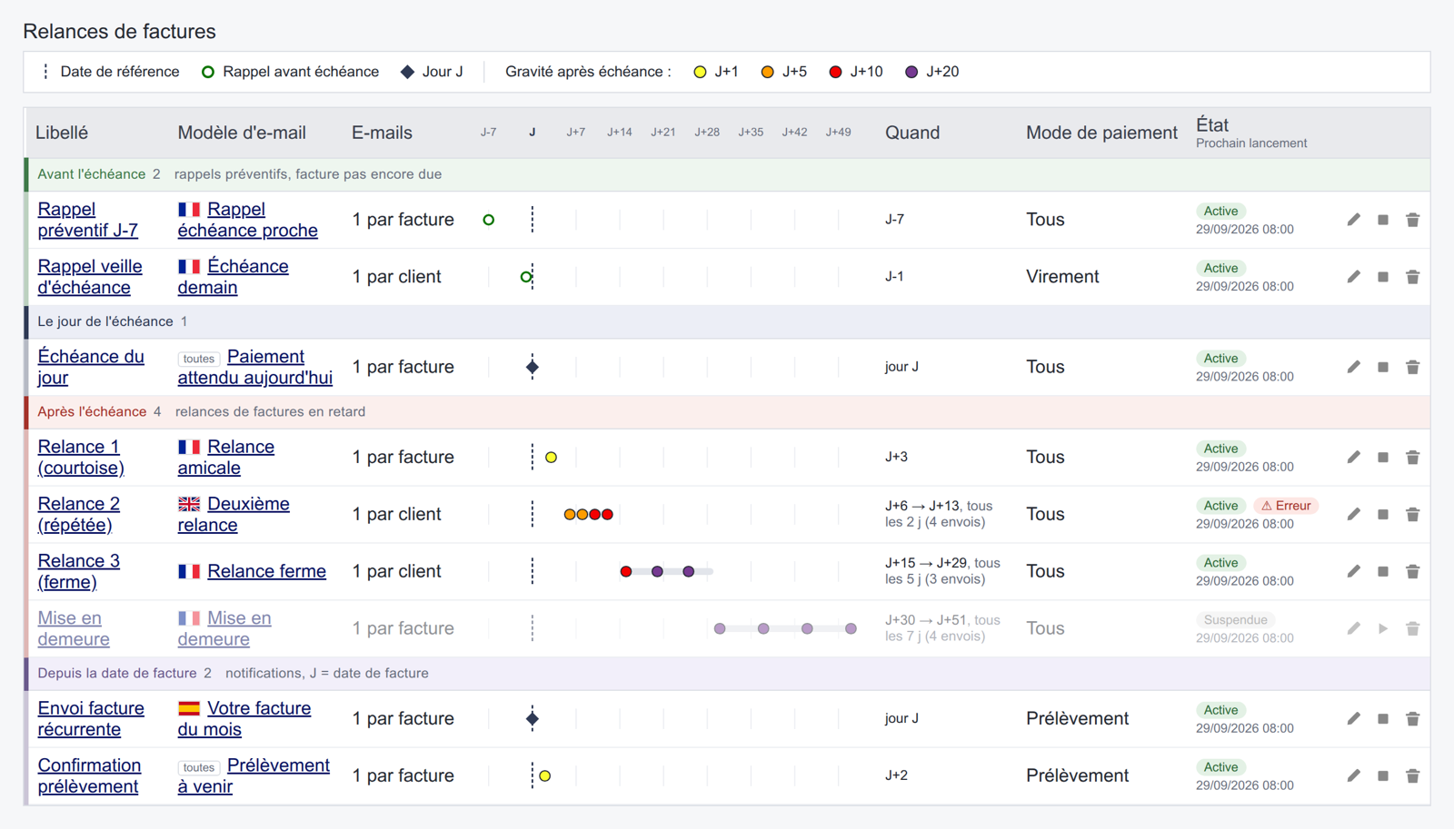Viewport: 1454px width, 829px height.
Task: Click the Jour J diamond on Échéance du jour
Action: coord(533,367)
